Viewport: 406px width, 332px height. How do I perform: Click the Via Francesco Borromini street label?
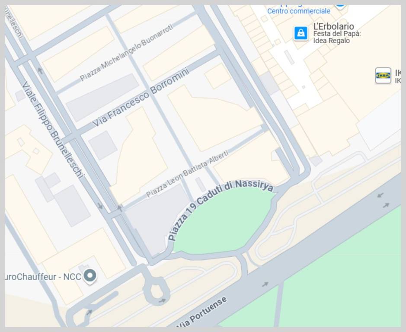141,97
